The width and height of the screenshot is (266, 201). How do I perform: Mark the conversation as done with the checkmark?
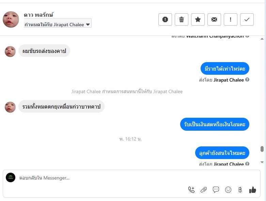247,19
